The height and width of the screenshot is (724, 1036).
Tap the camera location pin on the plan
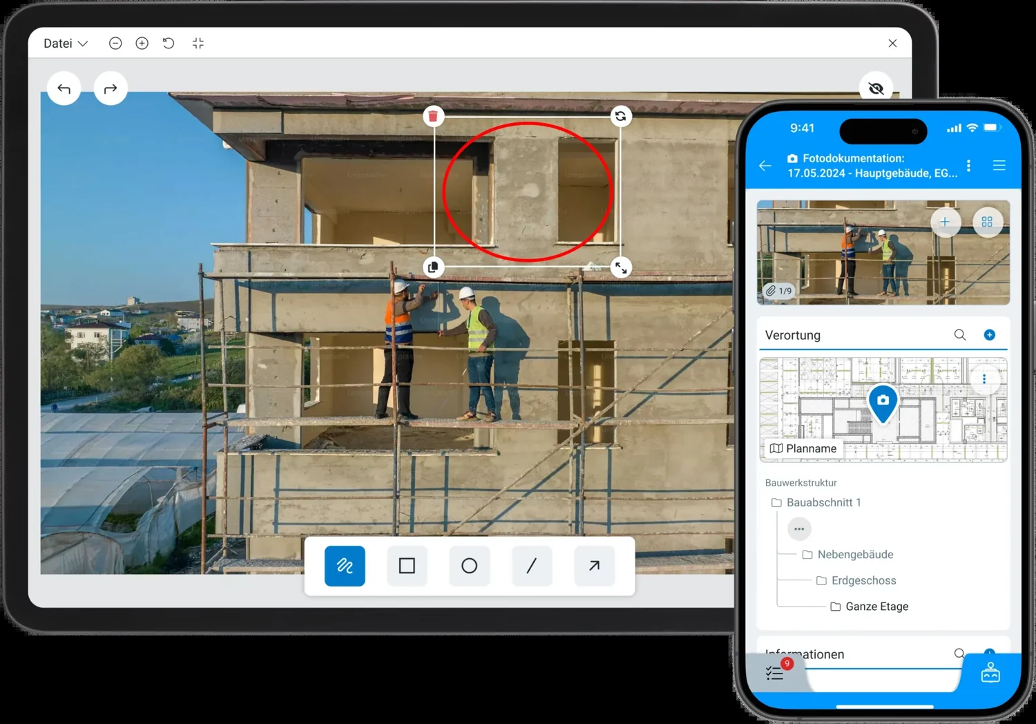pos(883,403)
